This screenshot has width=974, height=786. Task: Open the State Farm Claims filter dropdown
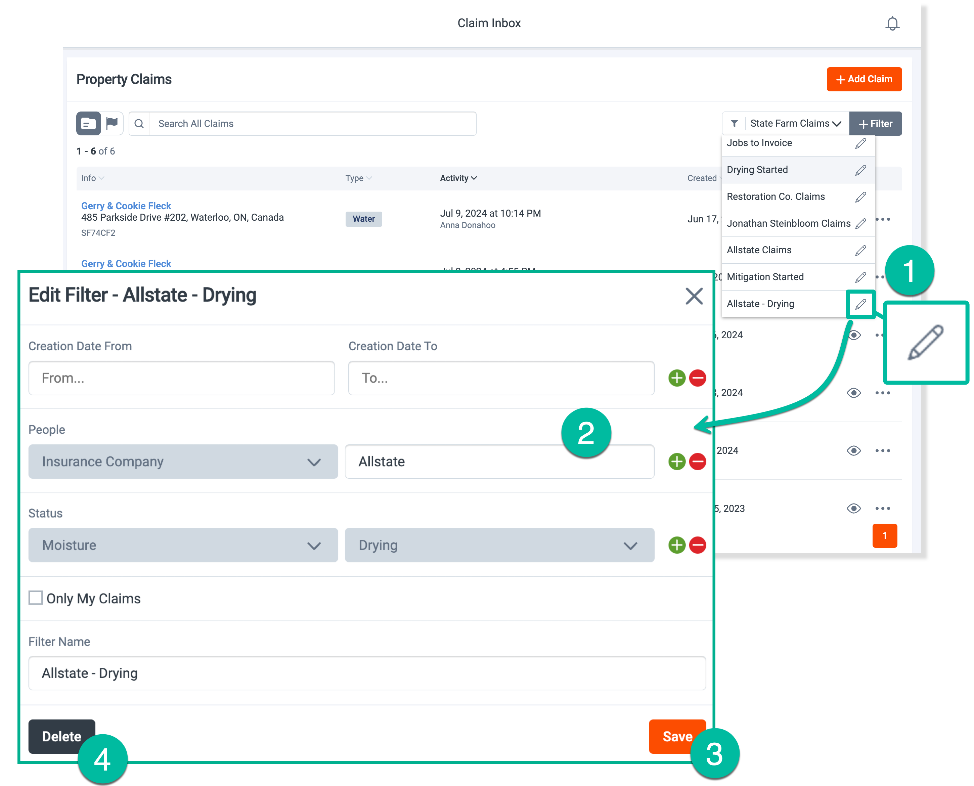pos(795,123)
